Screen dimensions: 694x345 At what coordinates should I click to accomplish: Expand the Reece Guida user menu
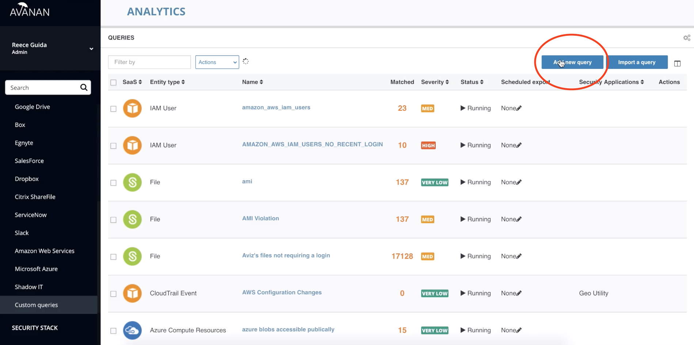click(91, 49)
